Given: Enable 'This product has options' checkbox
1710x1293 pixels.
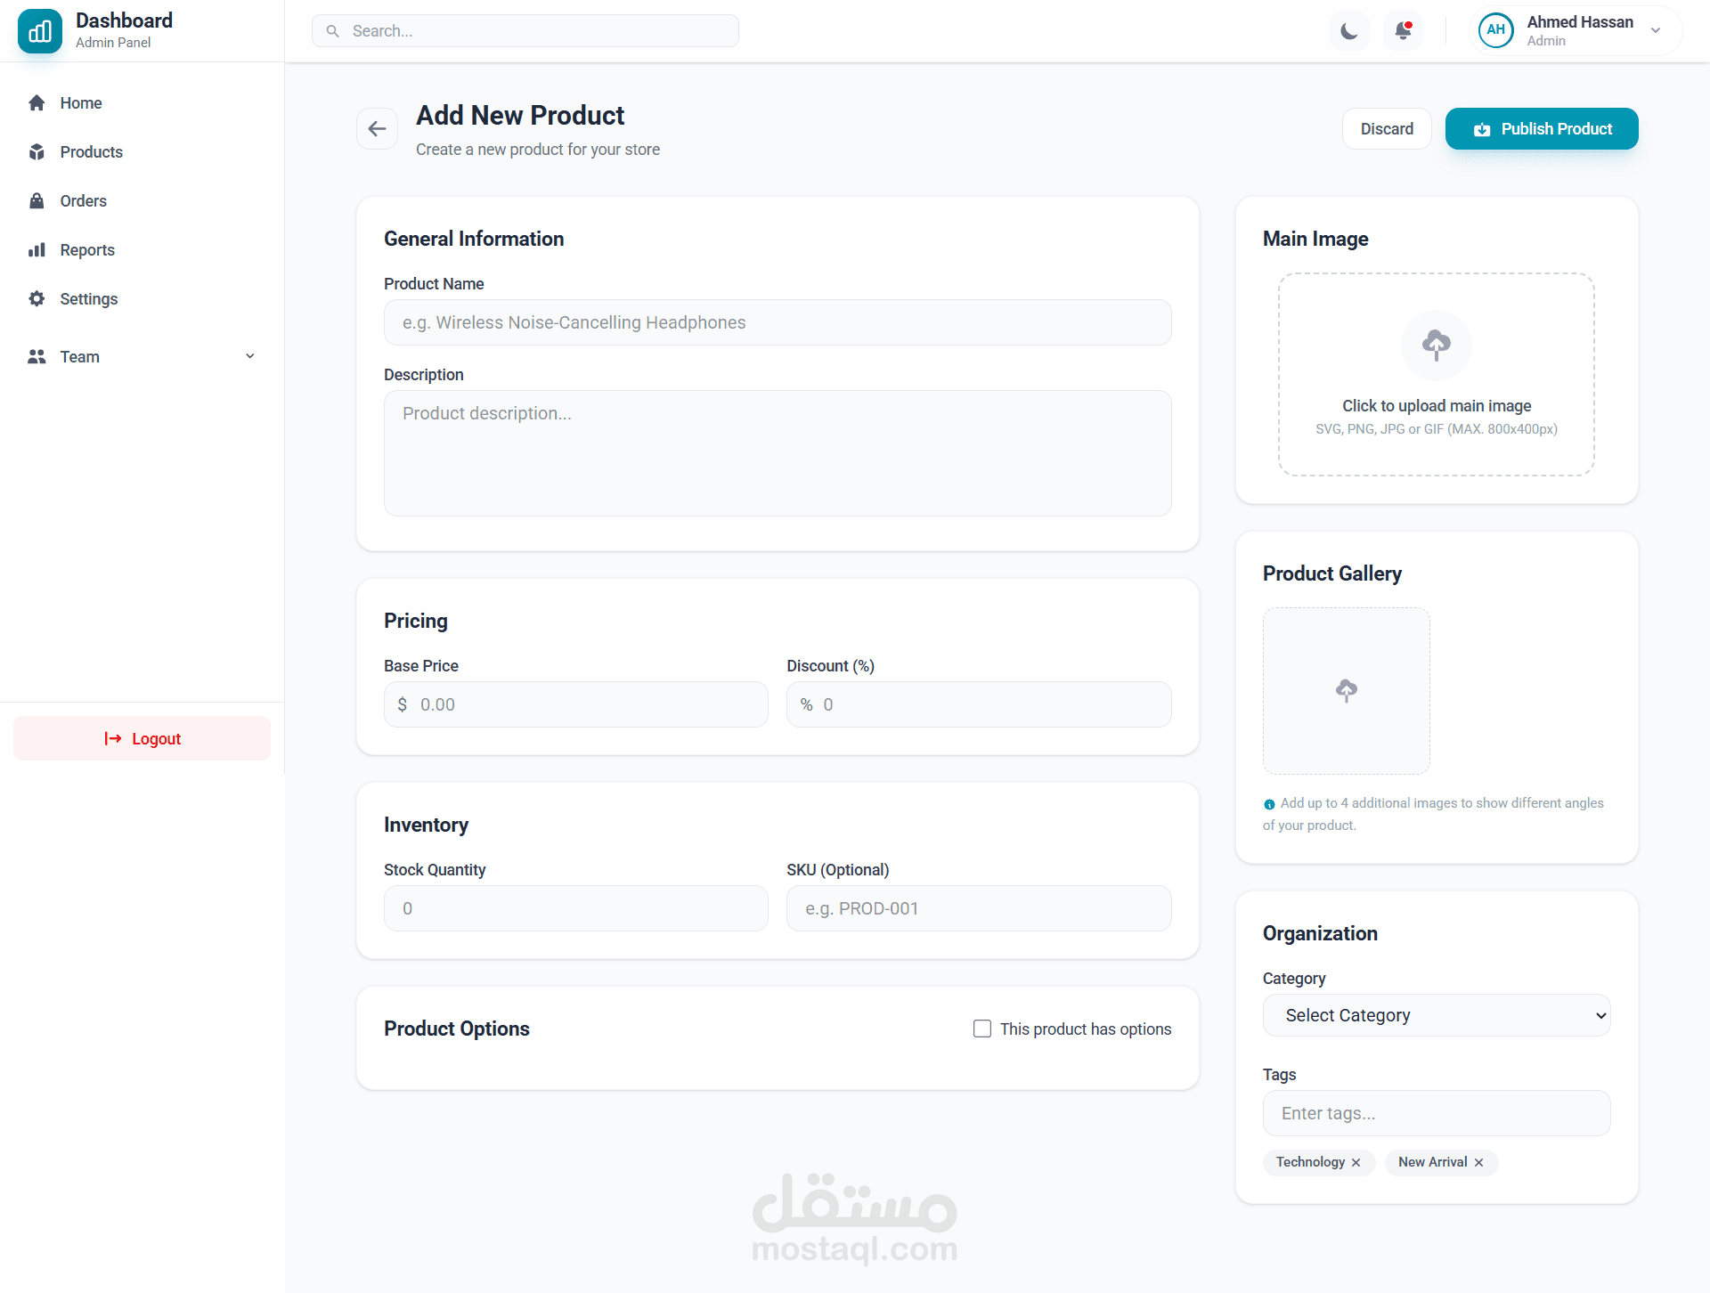Looking at the screenshot, I should [982, 1029].
